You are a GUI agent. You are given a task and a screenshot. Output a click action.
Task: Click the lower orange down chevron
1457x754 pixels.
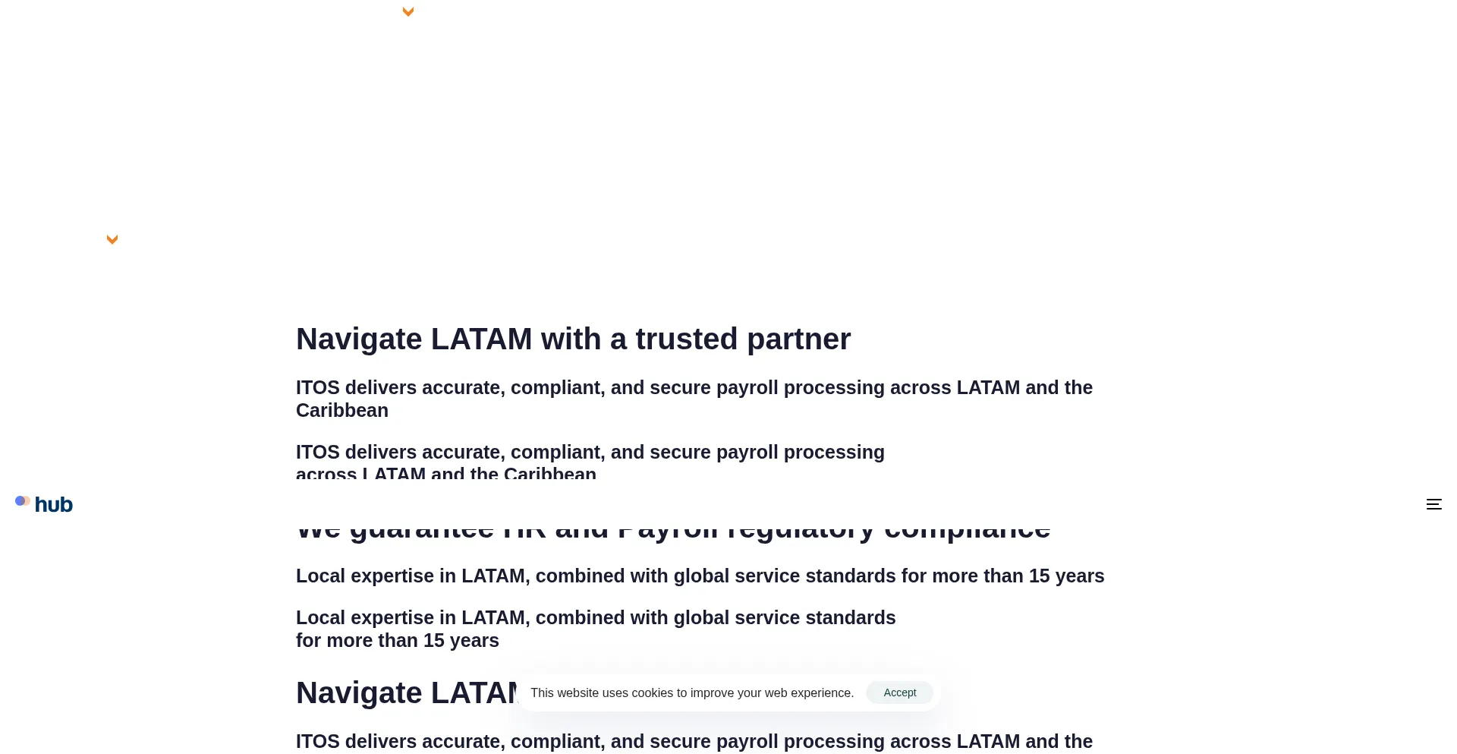pyautogui.click(x=112, y=239)
